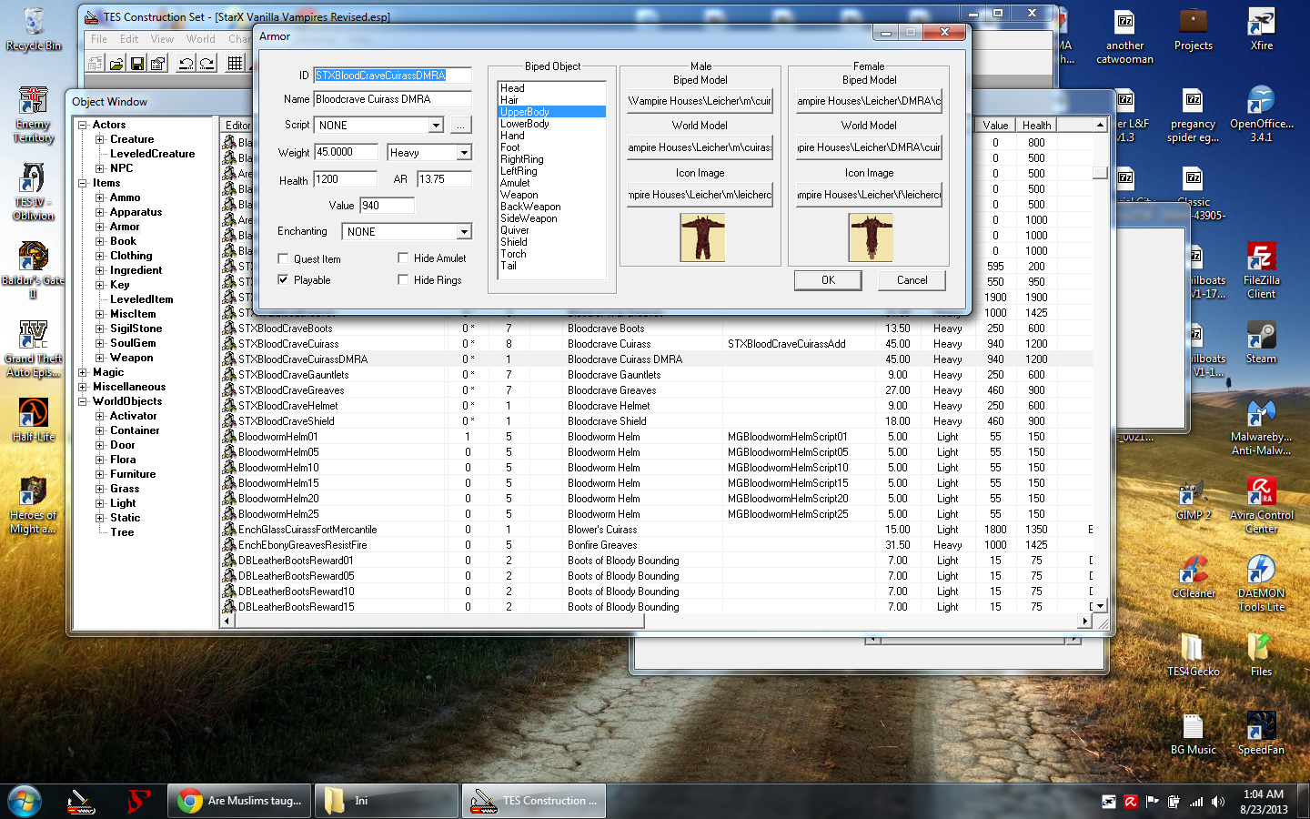Click the grid toggle toolbar icon
Image resolution: width=1310 pixels, height=819 pixels.
pos(235,63)
